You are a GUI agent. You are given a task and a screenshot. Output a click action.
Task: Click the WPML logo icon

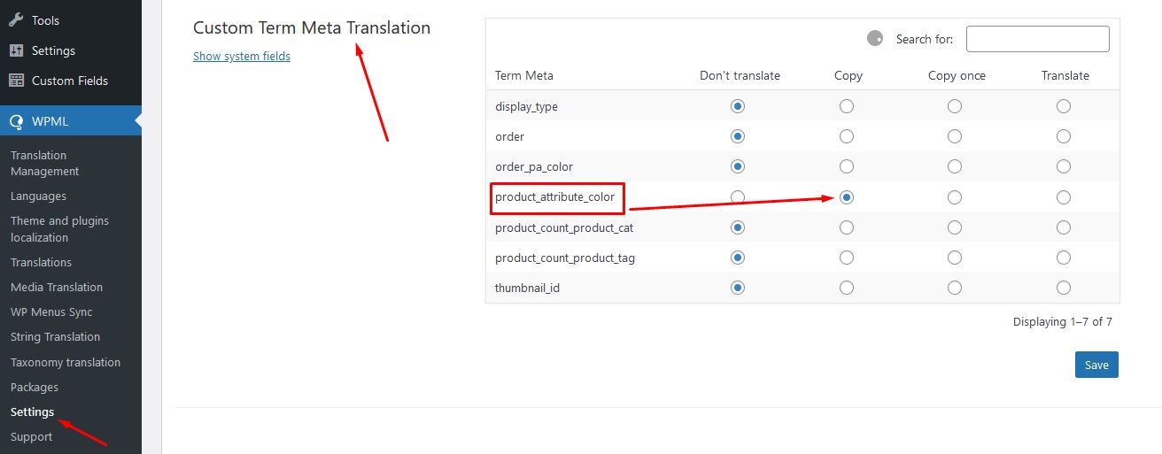(16, 121)
